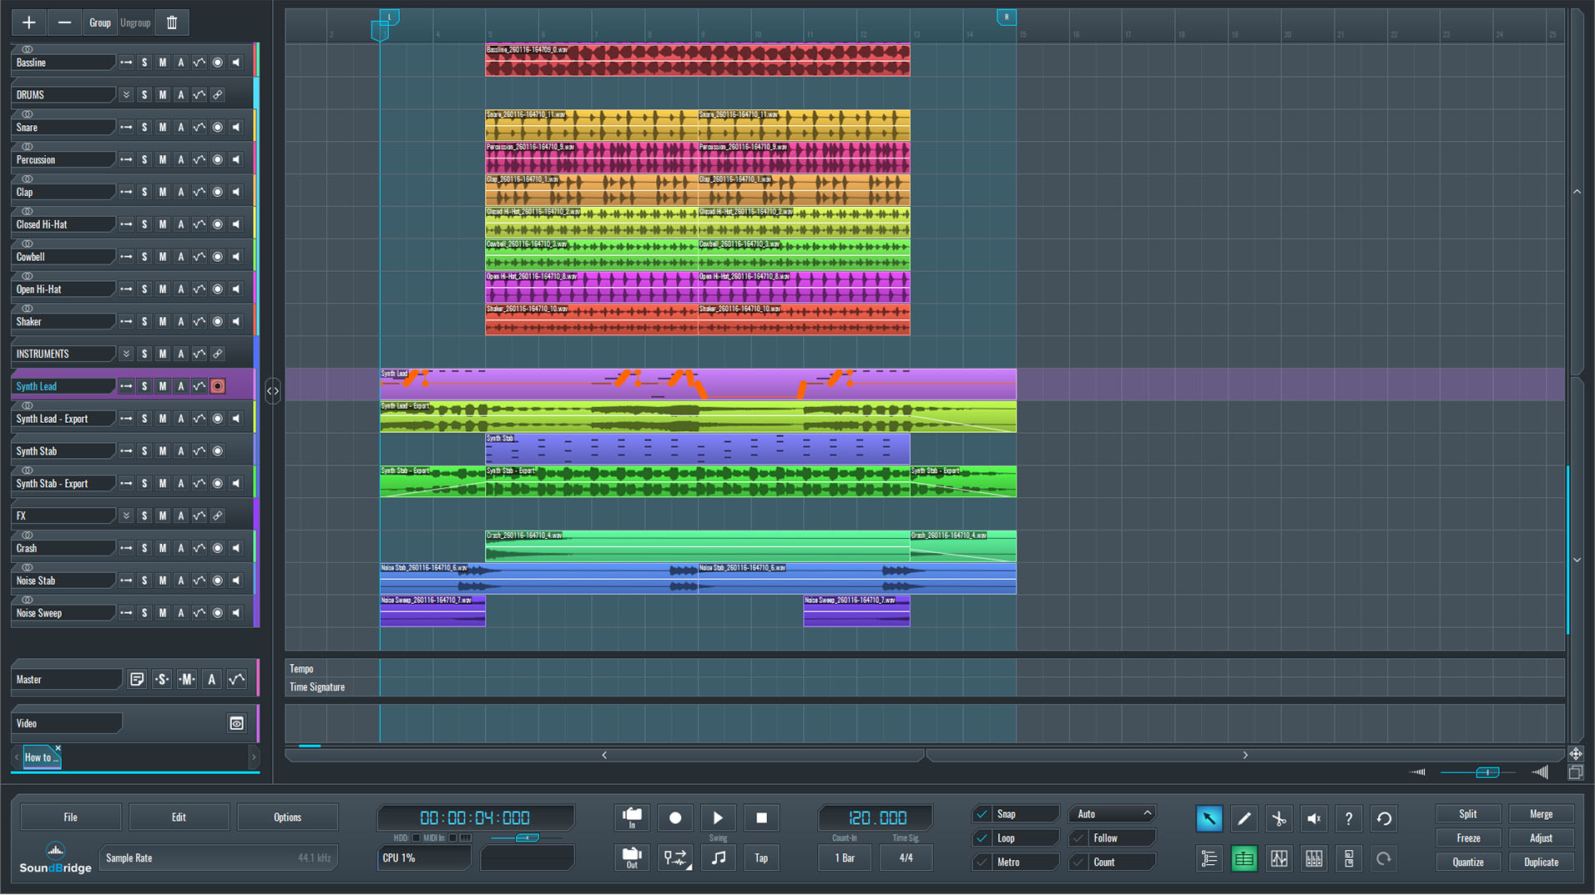Disable the Snap checkbox
This screenshot has width=1595, height=895.
[982, 814]
